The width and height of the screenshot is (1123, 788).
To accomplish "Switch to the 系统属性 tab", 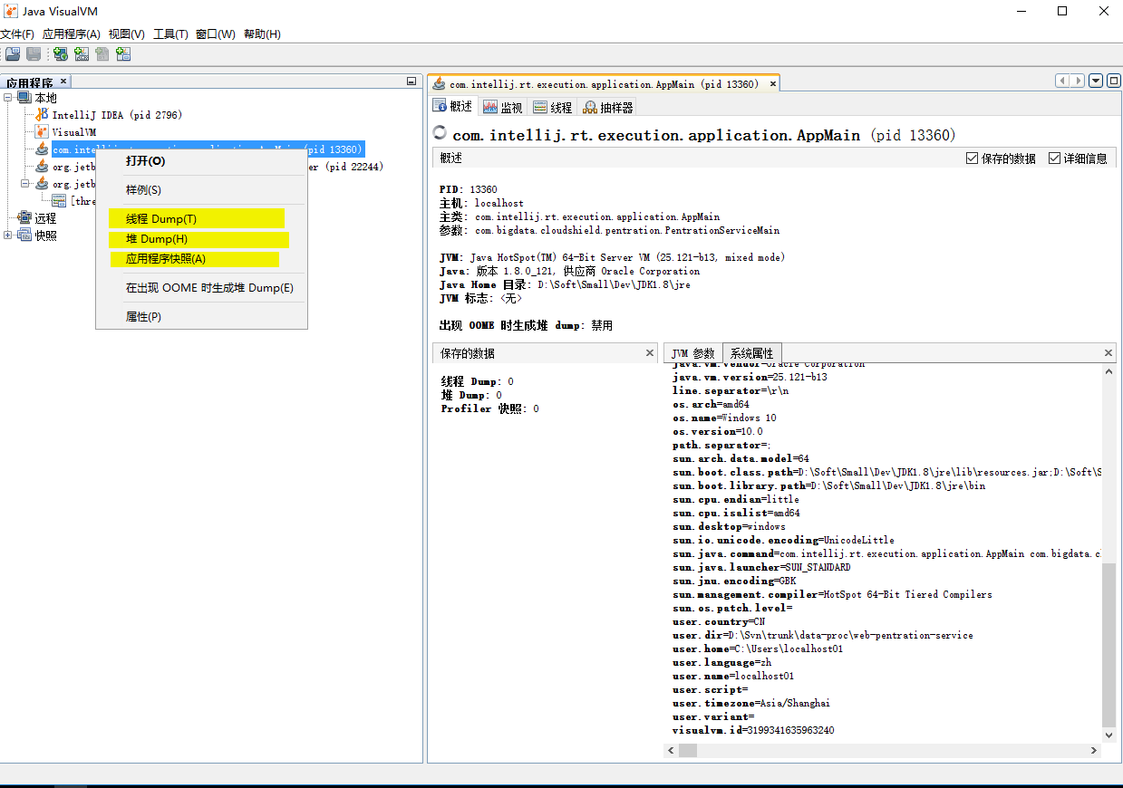I will [x=751, y=353].
